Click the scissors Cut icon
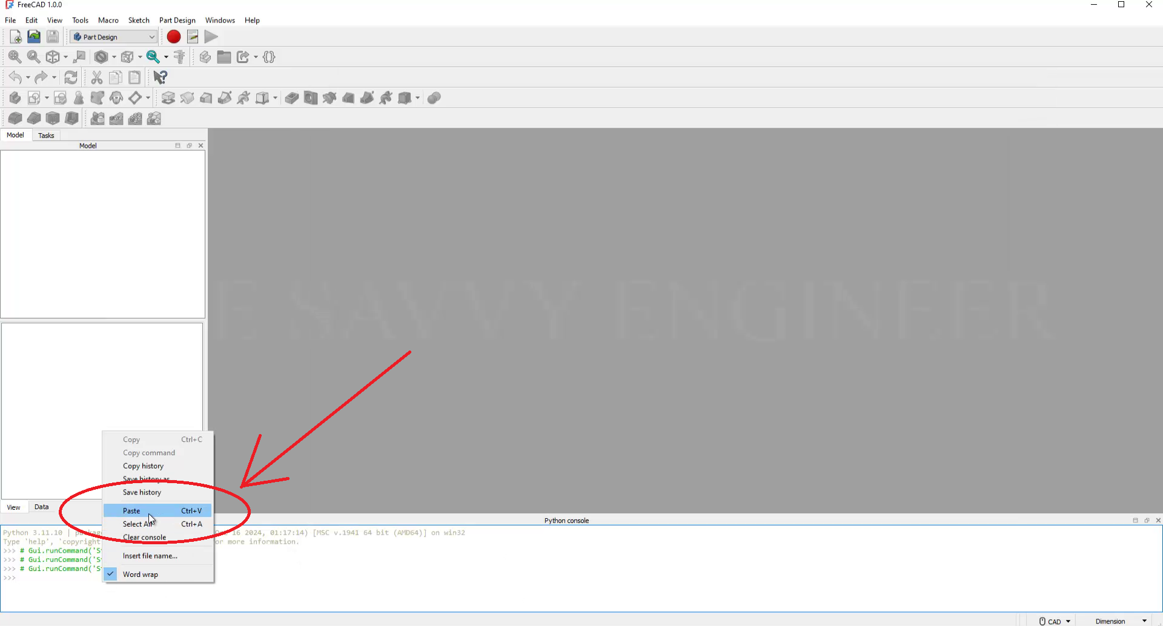This screenshot has width=1163, height=626. 96,77
